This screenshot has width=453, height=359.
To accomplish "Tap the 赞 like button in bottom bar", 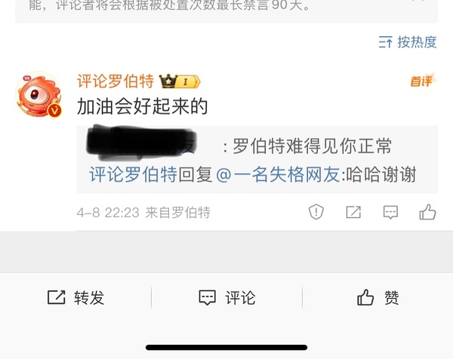I will (378, 297).
